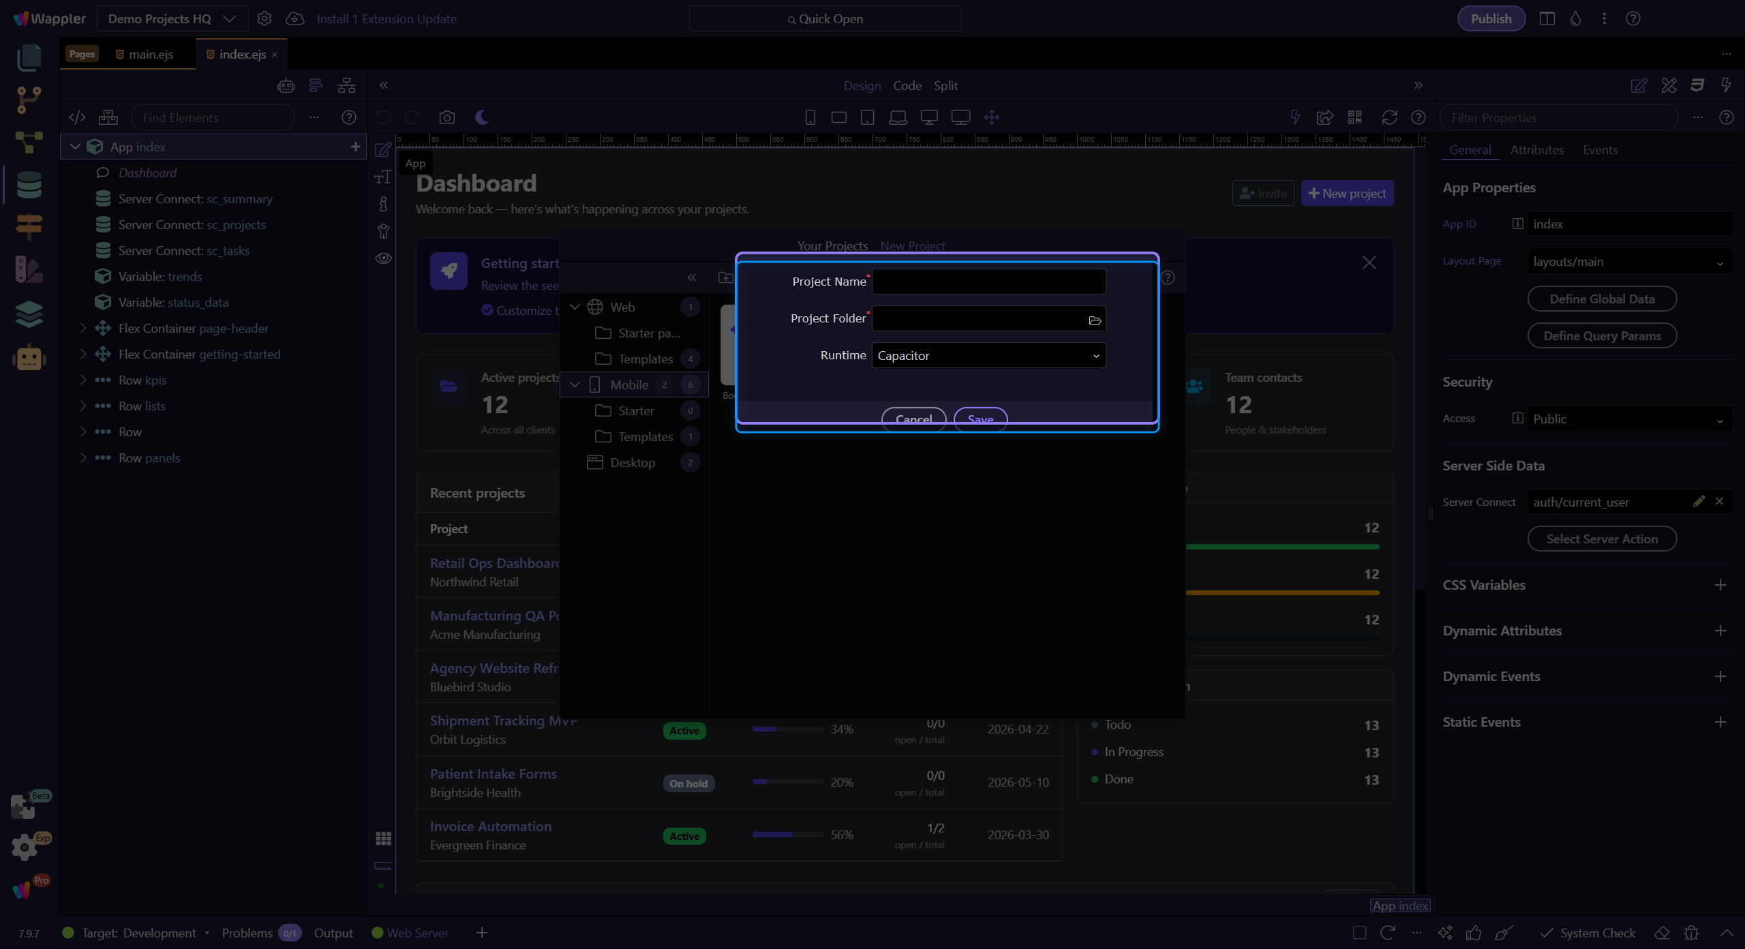
Task: Collapse the Mobile category in templates tree
Action: (x=575, y=385)
